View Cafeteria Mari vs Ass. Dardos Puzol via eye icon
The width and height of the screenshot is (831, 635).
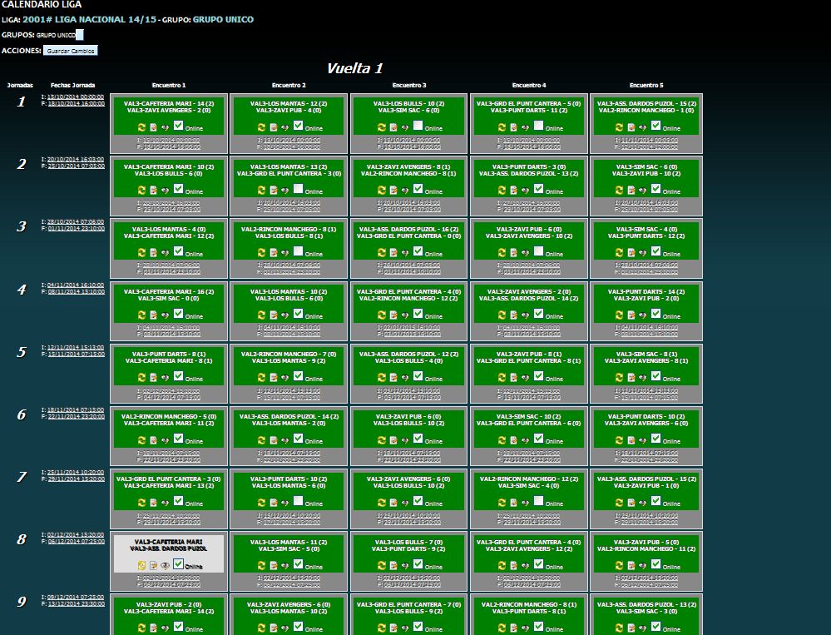(165, 565)
